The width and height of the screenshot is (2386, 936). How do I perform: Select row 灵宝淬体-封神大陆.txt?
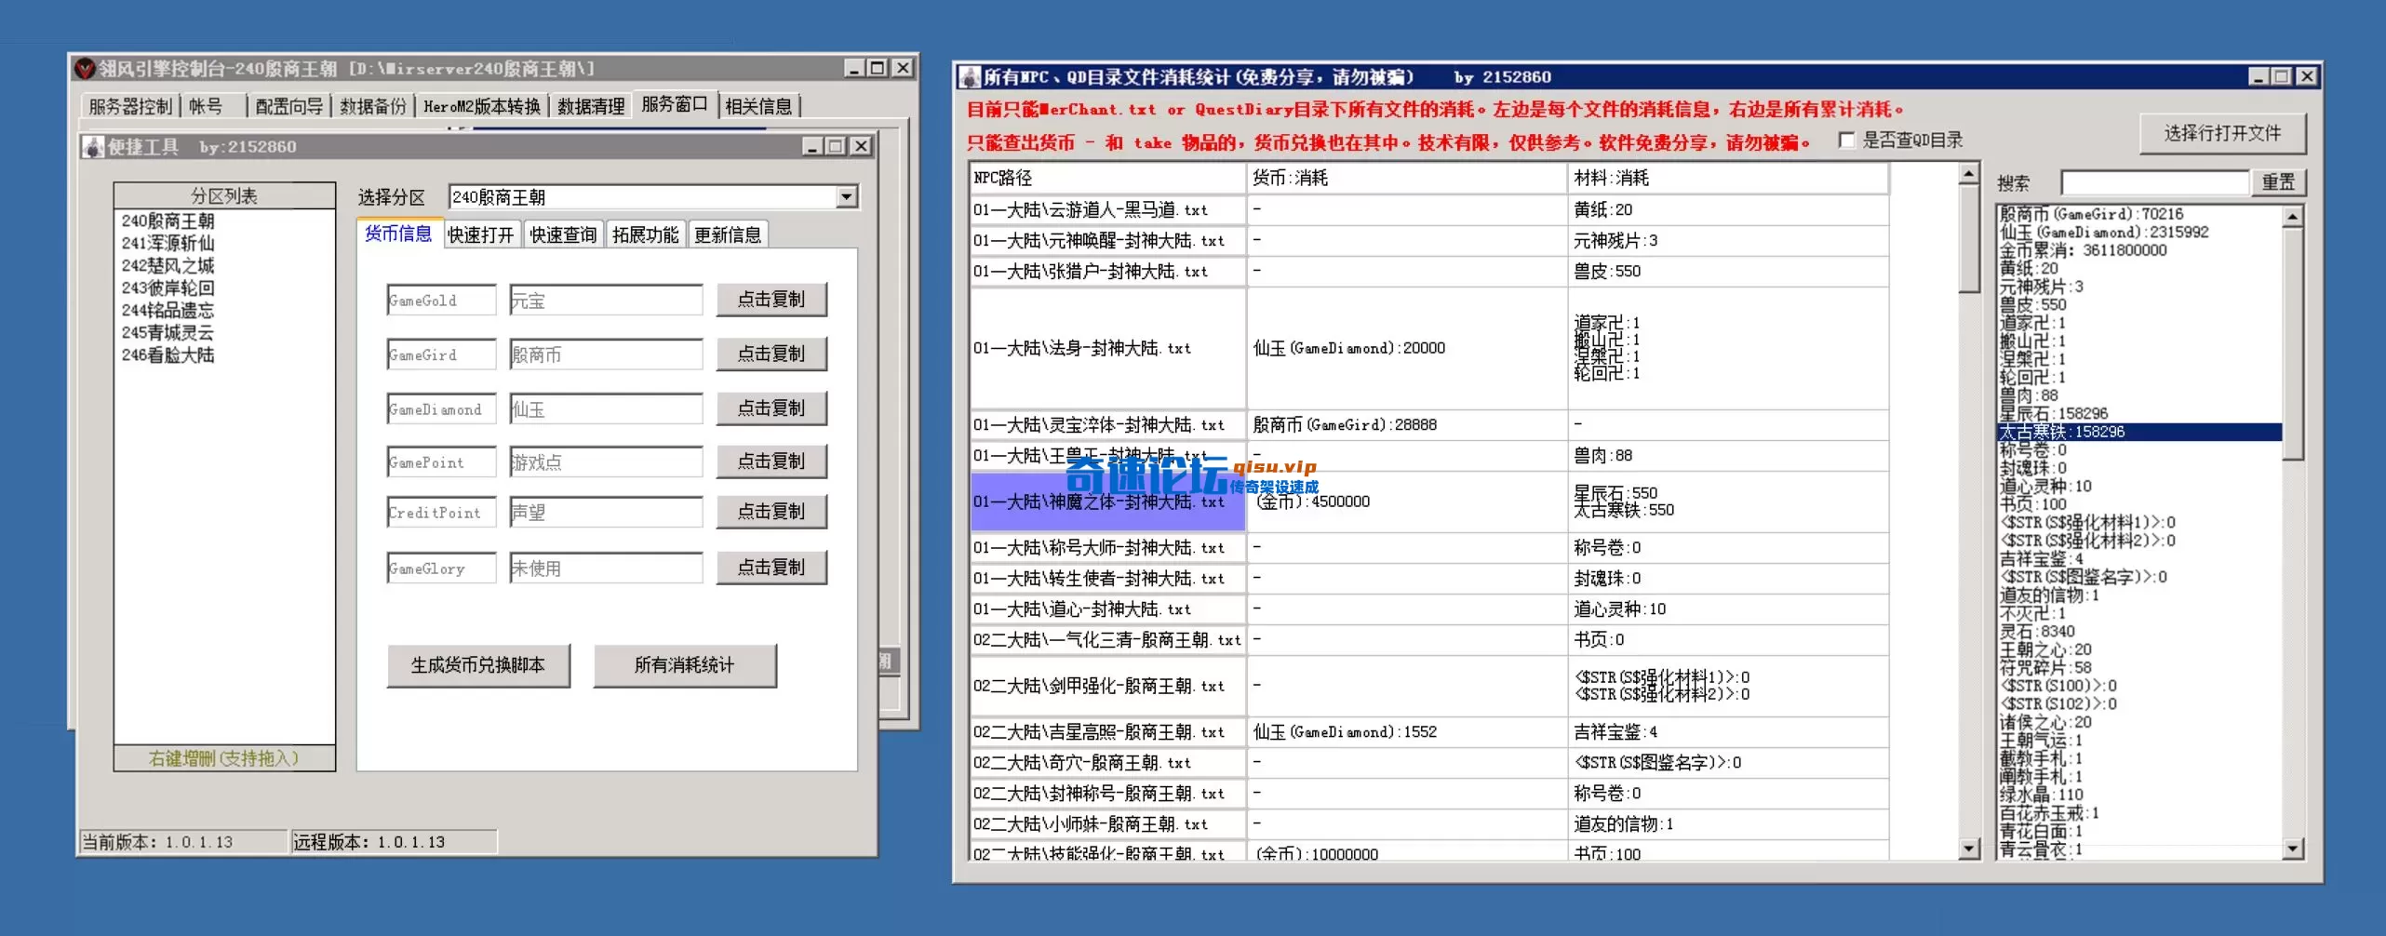(x=1107, y=425)
